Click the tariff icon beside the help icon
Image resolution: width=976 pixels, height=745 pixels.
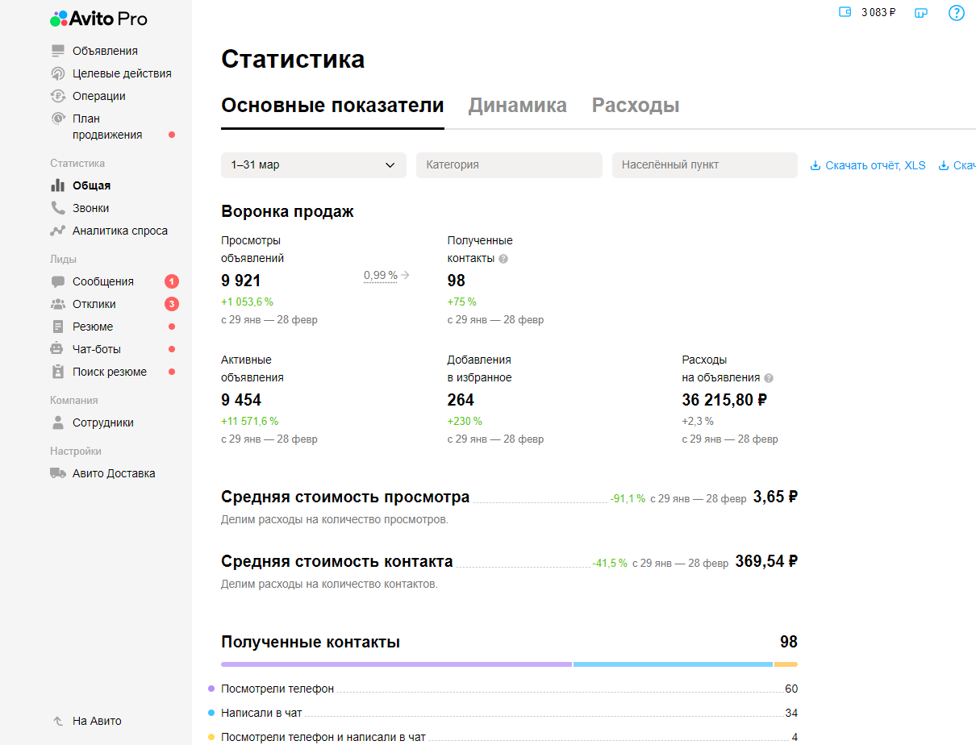tap(920, 13)
